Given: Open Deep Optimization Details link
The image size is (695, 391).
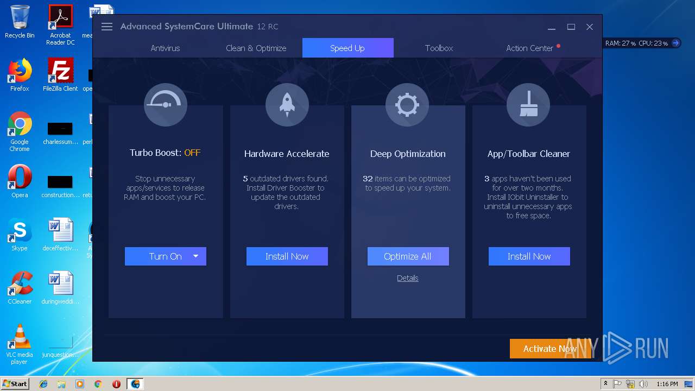Looking at the screenshot, I should (x=407, y=278).
